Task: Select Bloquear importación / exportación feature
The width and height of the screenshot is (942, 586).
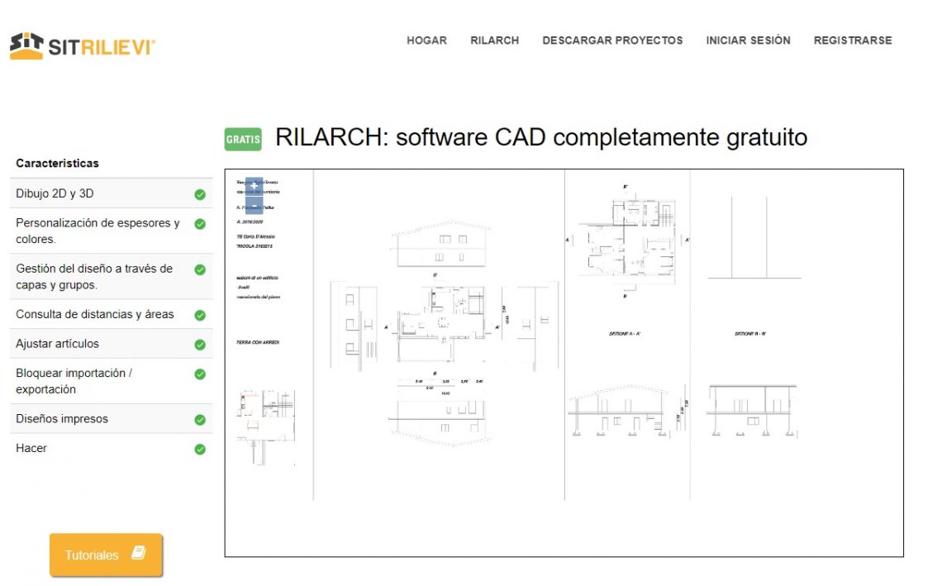Action: click(x=74, y=381)
